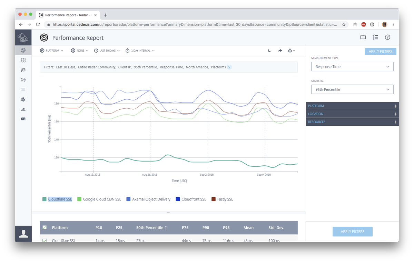
Task: Click Sep 2, 2018 marker on chart axis
Action: 206,175
